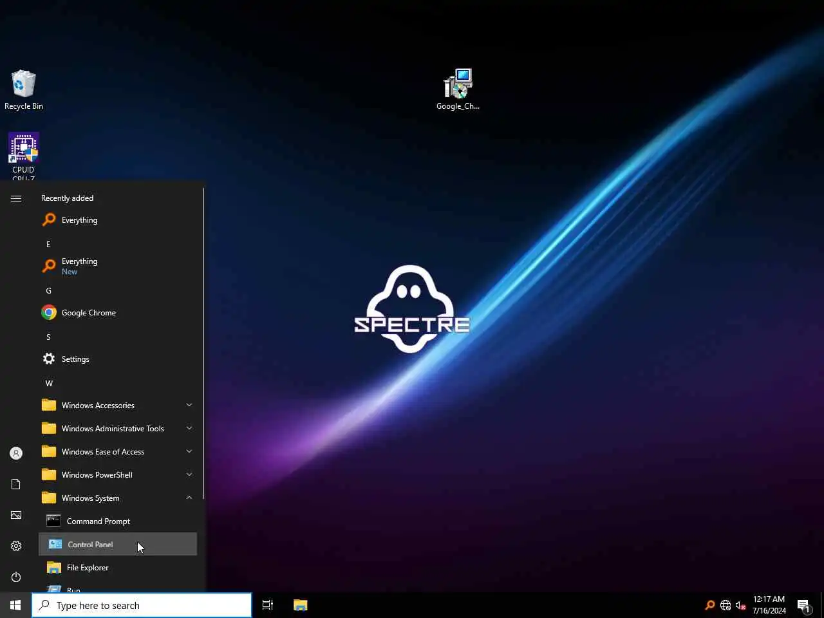
Task: Open the network globe tray icon
Action: tap(726, 605)
